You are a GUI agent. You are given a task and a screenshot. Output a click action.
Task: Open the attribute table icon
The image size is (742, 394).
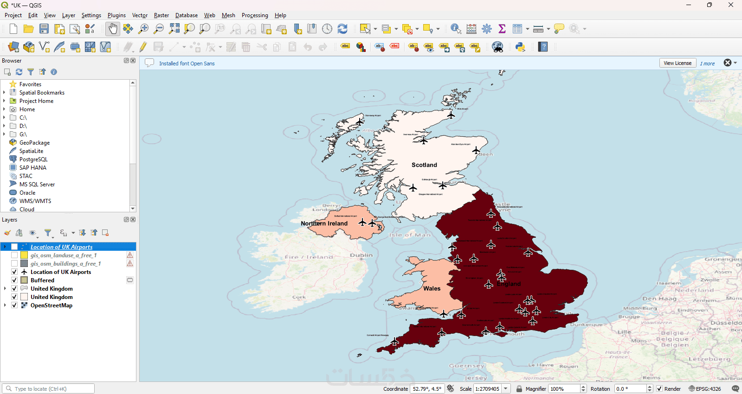tap(517, 29)
